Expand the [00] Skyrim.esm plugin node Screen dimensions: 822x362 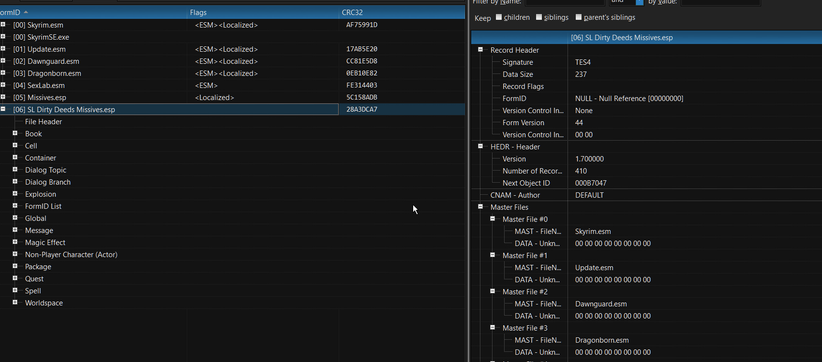(3, 25)
